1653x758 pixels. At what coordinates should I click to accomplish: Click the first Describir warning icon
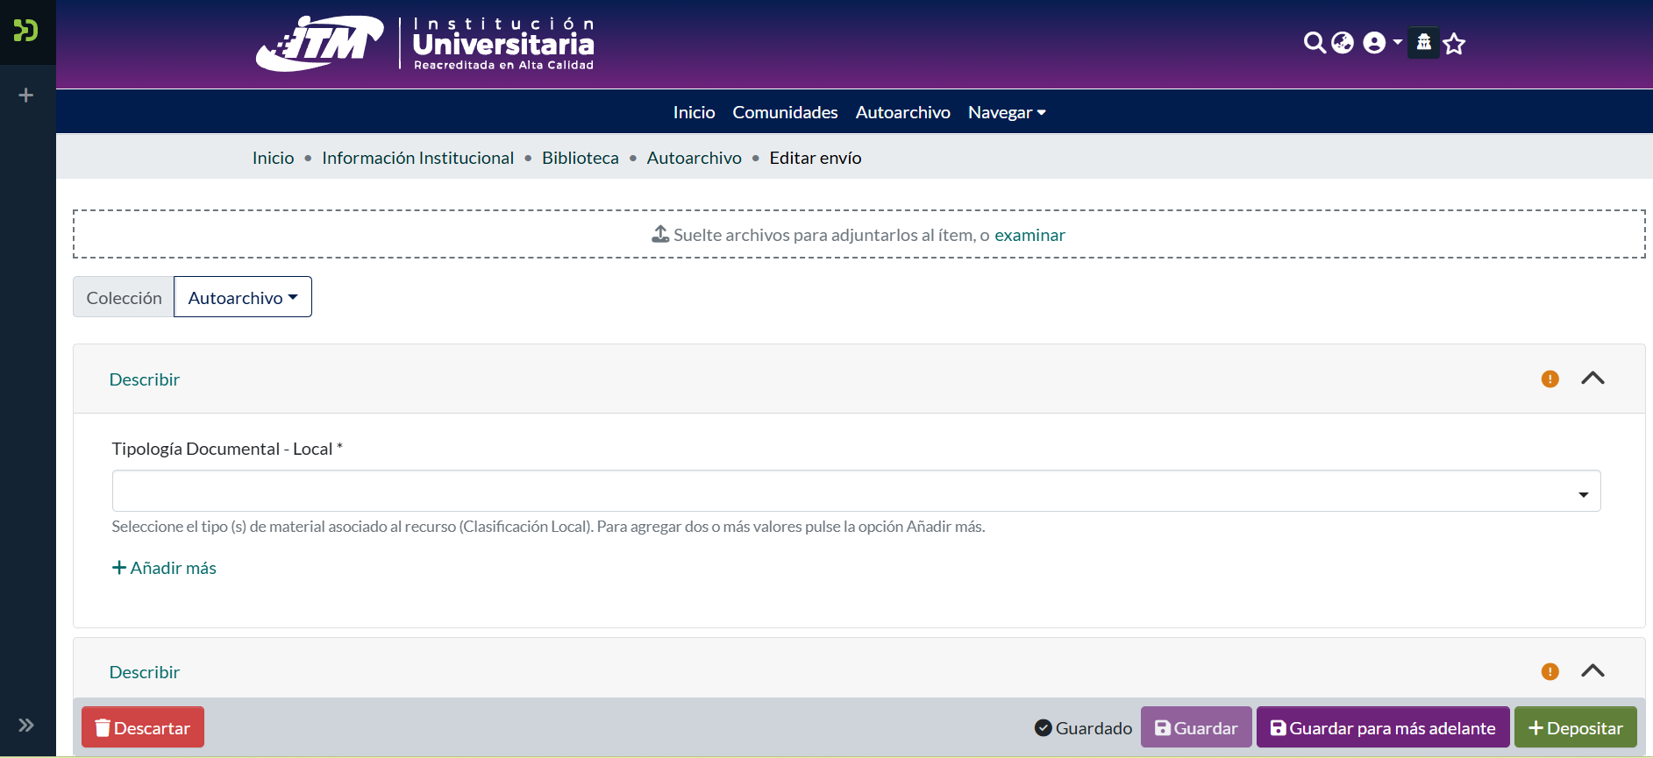1550,379
